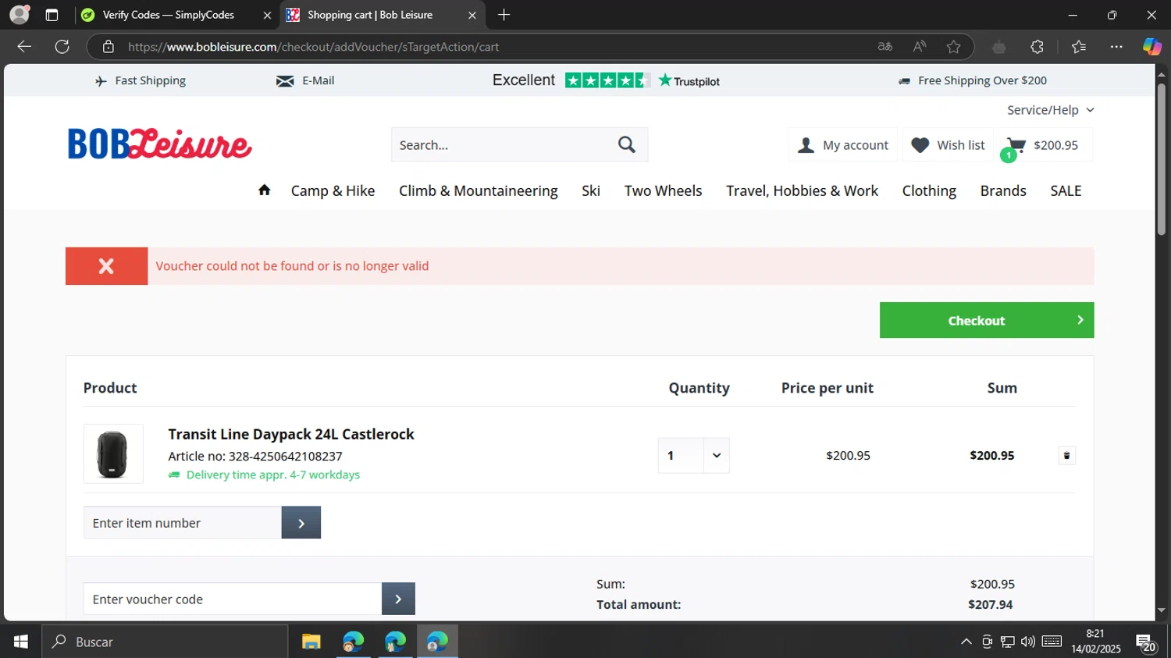Expand the Service/Help dropdown
Image resolution: width=1171 pixels, height=658 pixels.
click(1051, 110)
